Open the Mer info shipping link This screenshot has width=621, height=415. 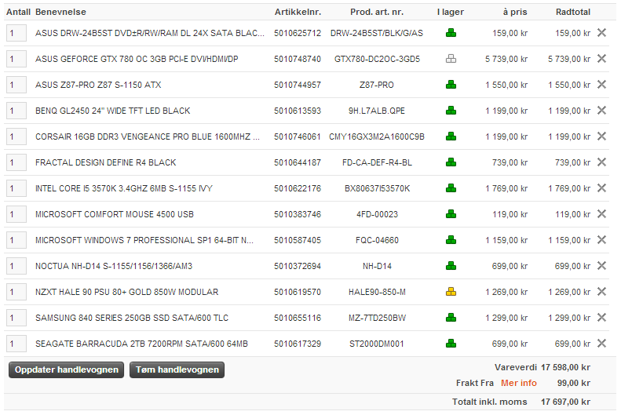point(518,383)
